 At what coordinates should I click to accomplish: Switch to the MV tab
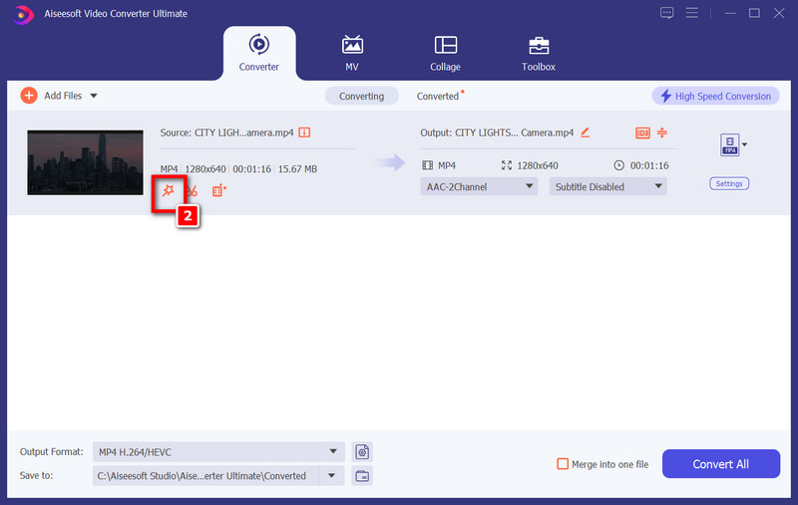click(x=352, y=53)
